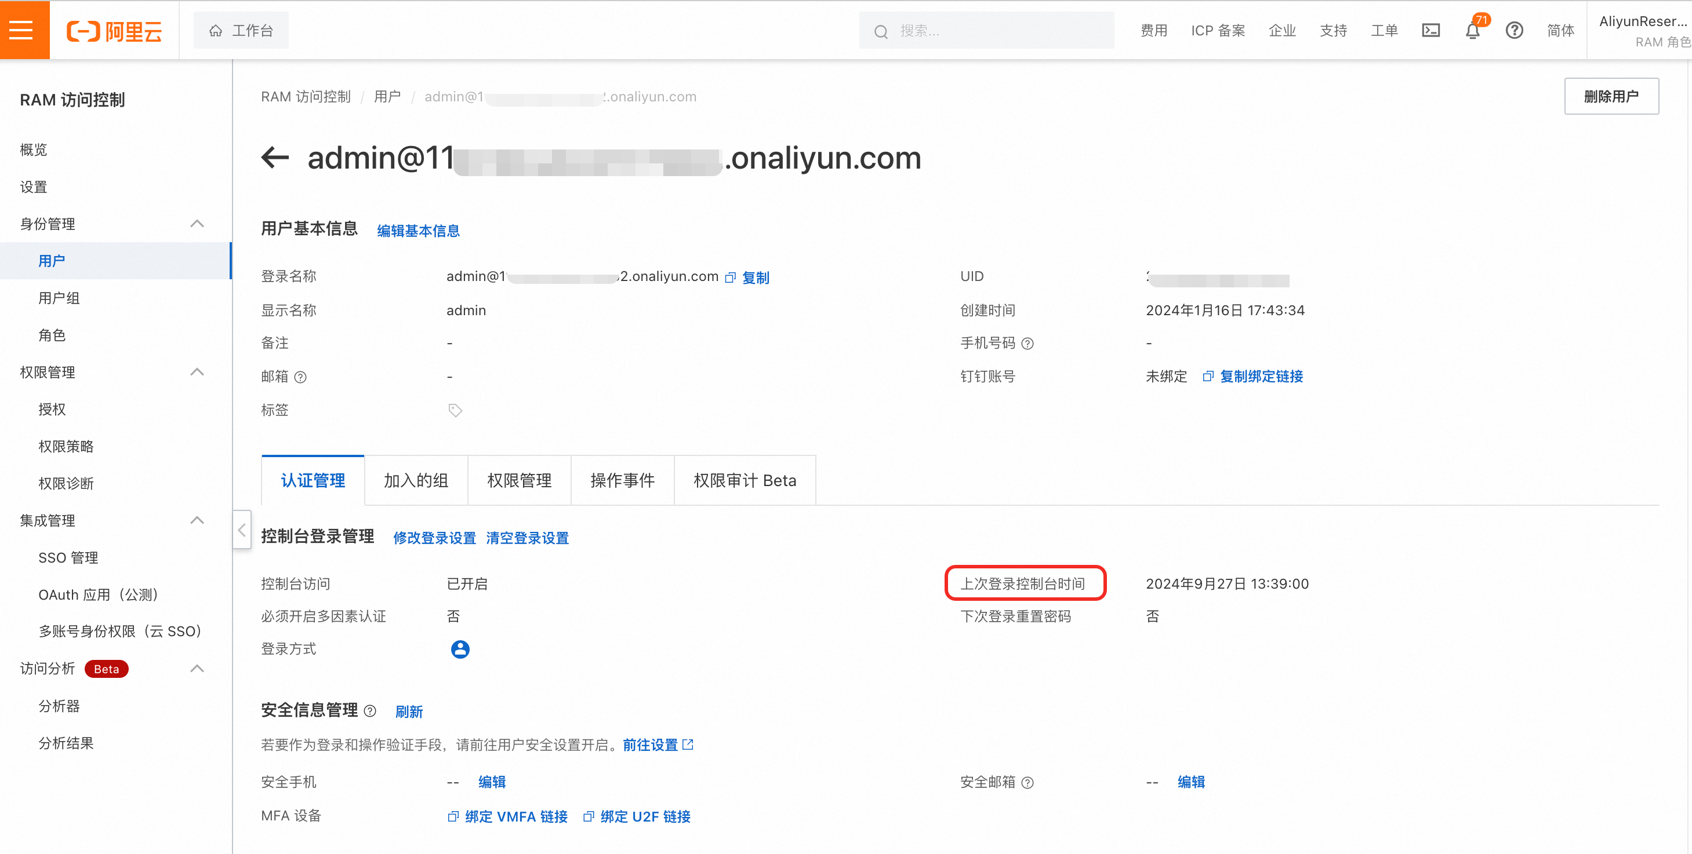Image resolution: width=1692 pixels, height=854 pixels.
Task: Open the ICP 备案 menu
Action: click(1218, 30)
